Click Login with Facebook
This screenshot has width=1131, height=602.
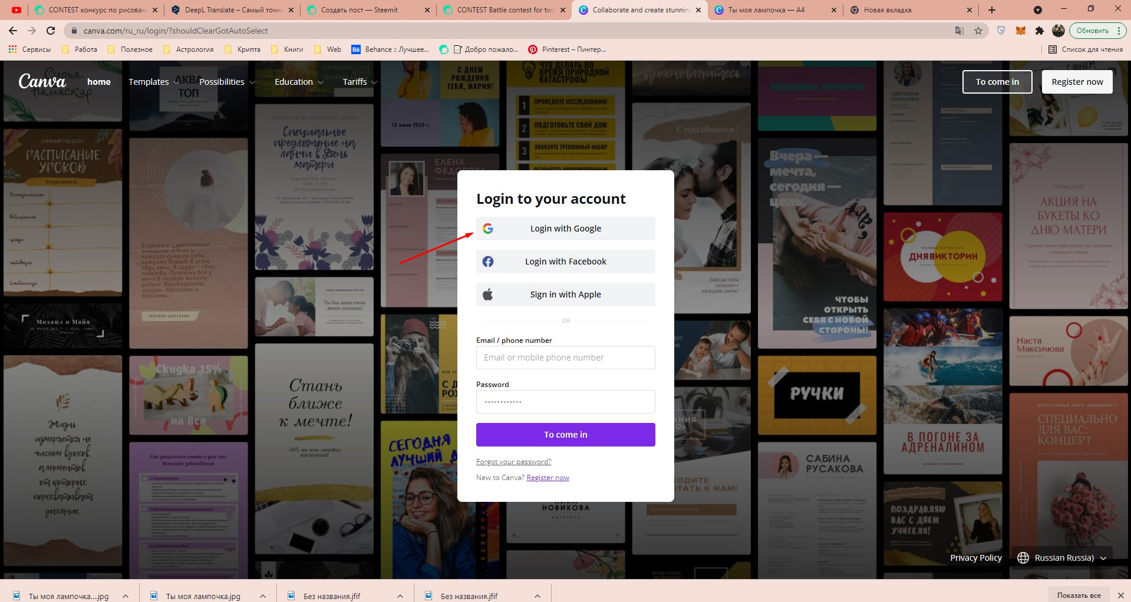point(566,262)
